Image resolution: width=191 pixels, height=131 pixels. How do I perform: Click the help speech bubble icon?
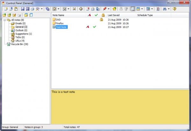click(174, 9)
